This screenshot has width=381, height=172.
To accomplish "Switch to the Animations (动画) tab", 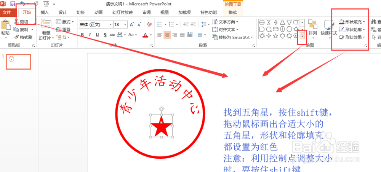I will click(98, 13).
